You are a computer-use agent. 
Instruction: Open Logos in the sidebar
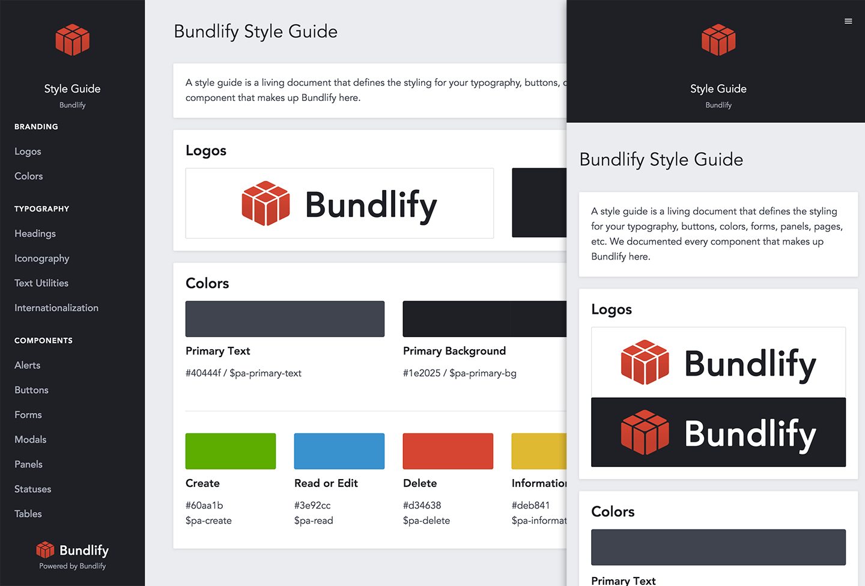(28, 151)
